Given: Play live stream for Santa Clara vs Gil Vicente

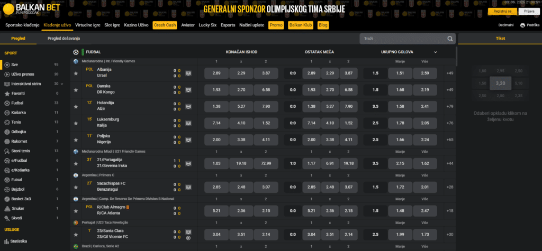Looking at the screenshot, I should point(188,238).
